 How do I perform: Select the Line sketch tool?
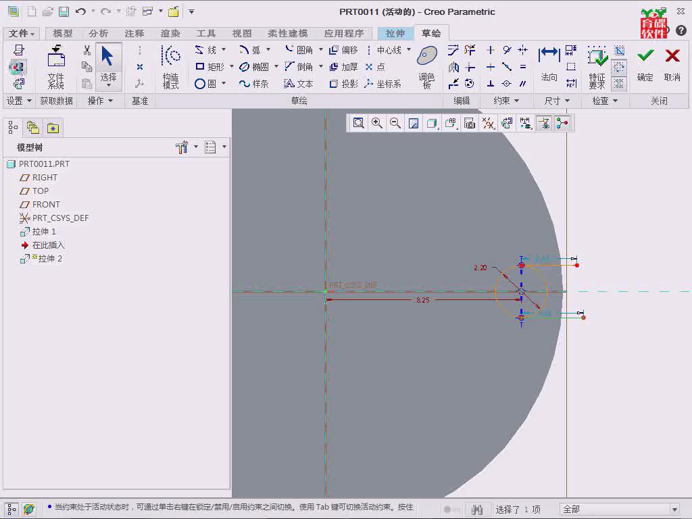205,50
